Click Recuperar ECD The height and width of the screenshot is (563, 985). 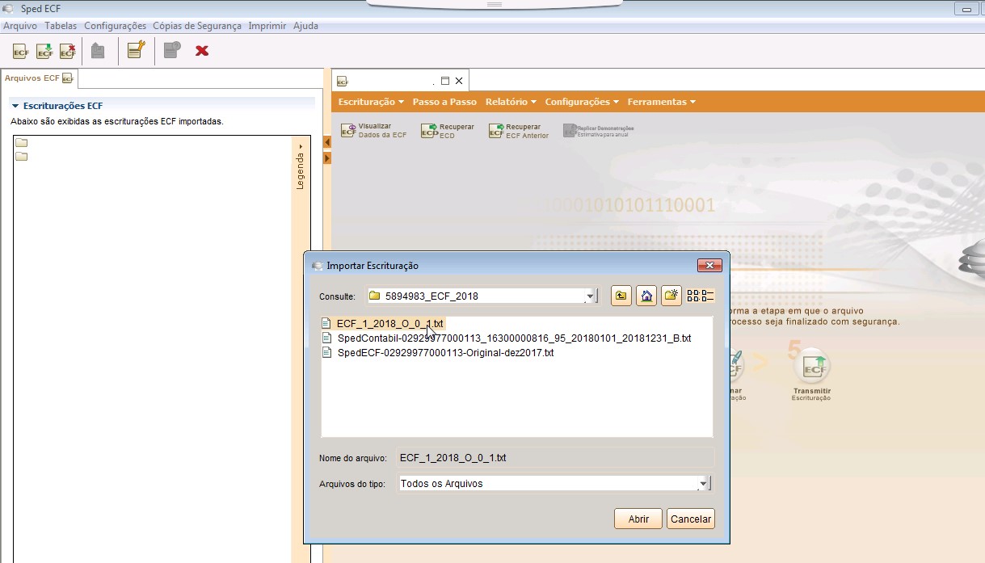(x=447, y=131)
